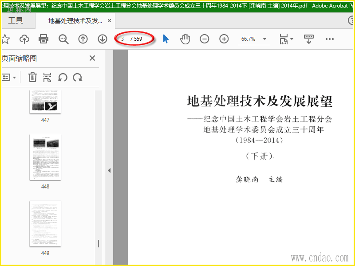The image size is (355, 266).
Task: Go to previous page arrow
Action: tap(83, 39)
